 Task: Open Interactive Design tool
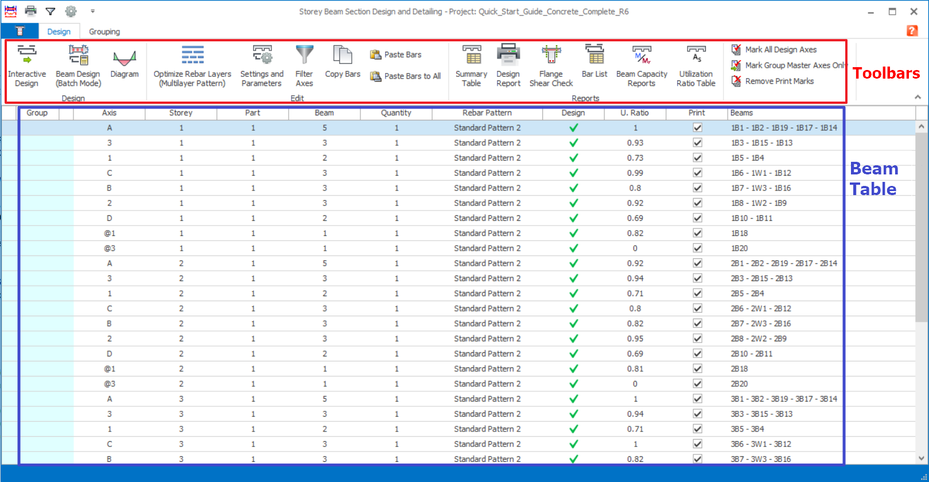click(x=27, y=66)
